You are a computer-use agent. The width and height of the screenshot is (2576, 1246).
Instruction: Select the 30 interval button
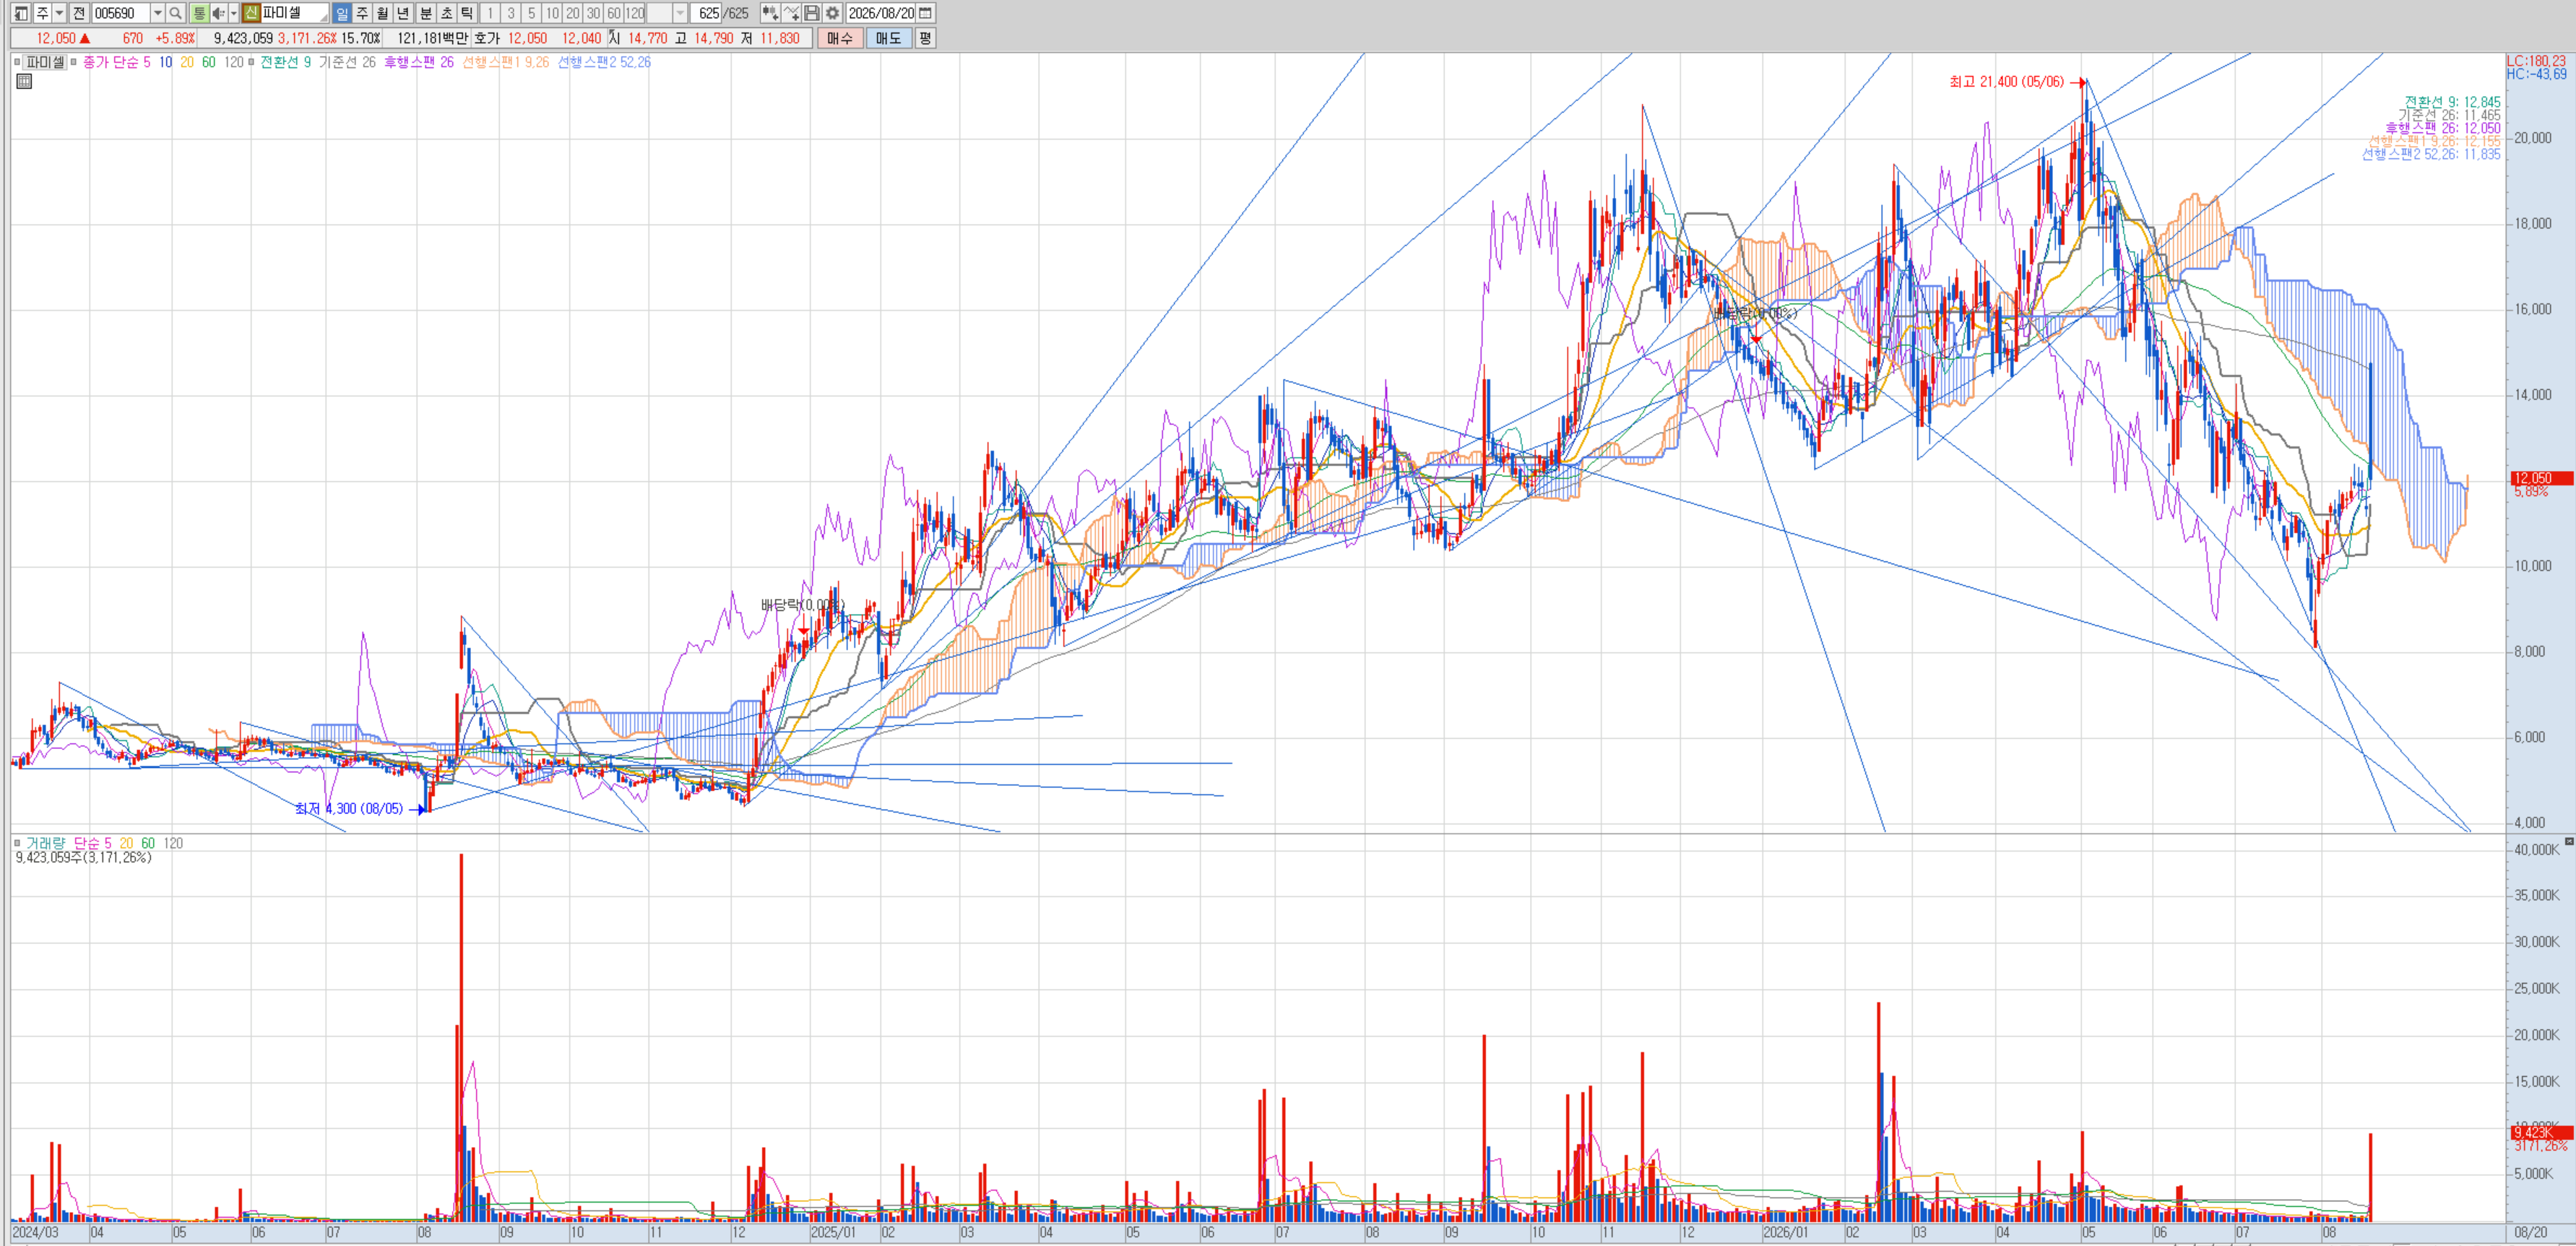tap(593, 13)
